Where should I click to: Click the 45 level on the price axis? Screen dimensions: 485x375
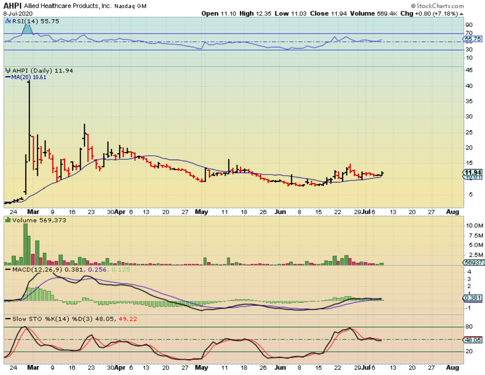coord(469,70)
